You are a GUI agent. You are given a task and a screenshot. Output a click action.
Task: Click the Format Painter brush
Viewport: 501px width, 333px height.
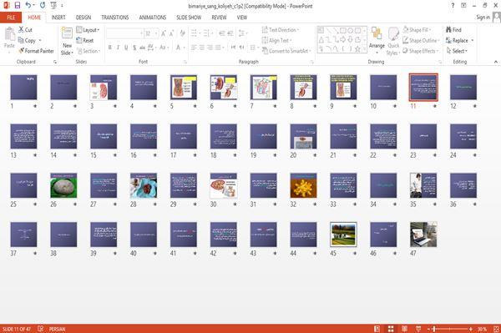click(x=21, y=51)
